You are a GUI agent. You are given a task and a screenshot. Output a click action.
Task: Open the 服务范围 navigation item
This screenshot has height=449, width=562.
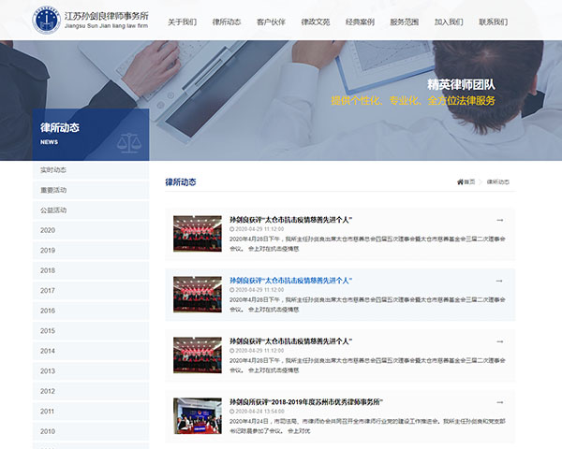click(404, 21)
